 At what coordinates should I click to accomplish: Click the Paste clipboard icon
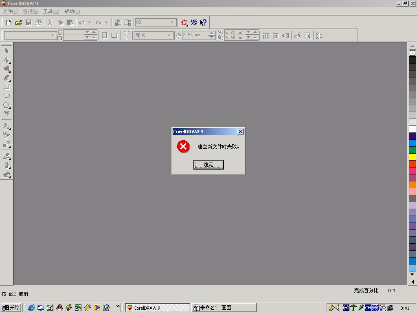pos(70,23)
